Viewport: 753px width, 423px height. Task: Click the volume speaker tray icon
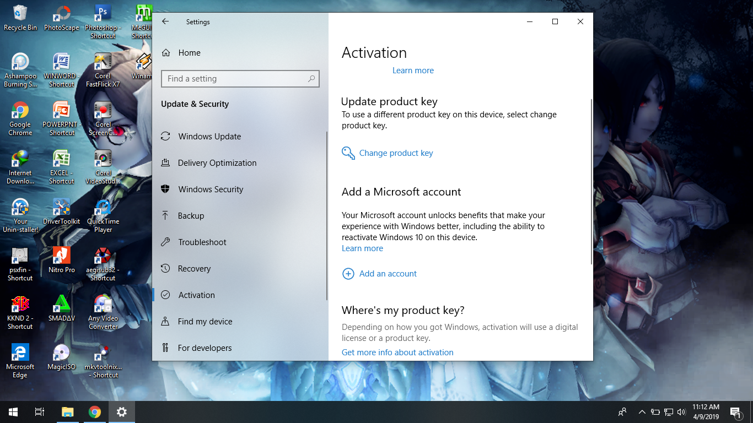coord(681,412)
